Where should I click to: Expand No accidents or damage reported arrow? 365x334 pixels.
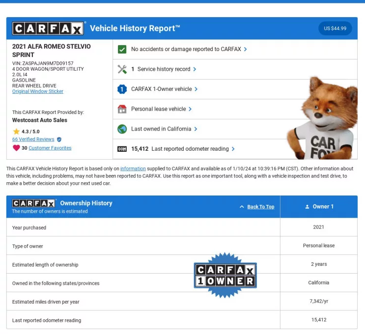tap(245, 49)
